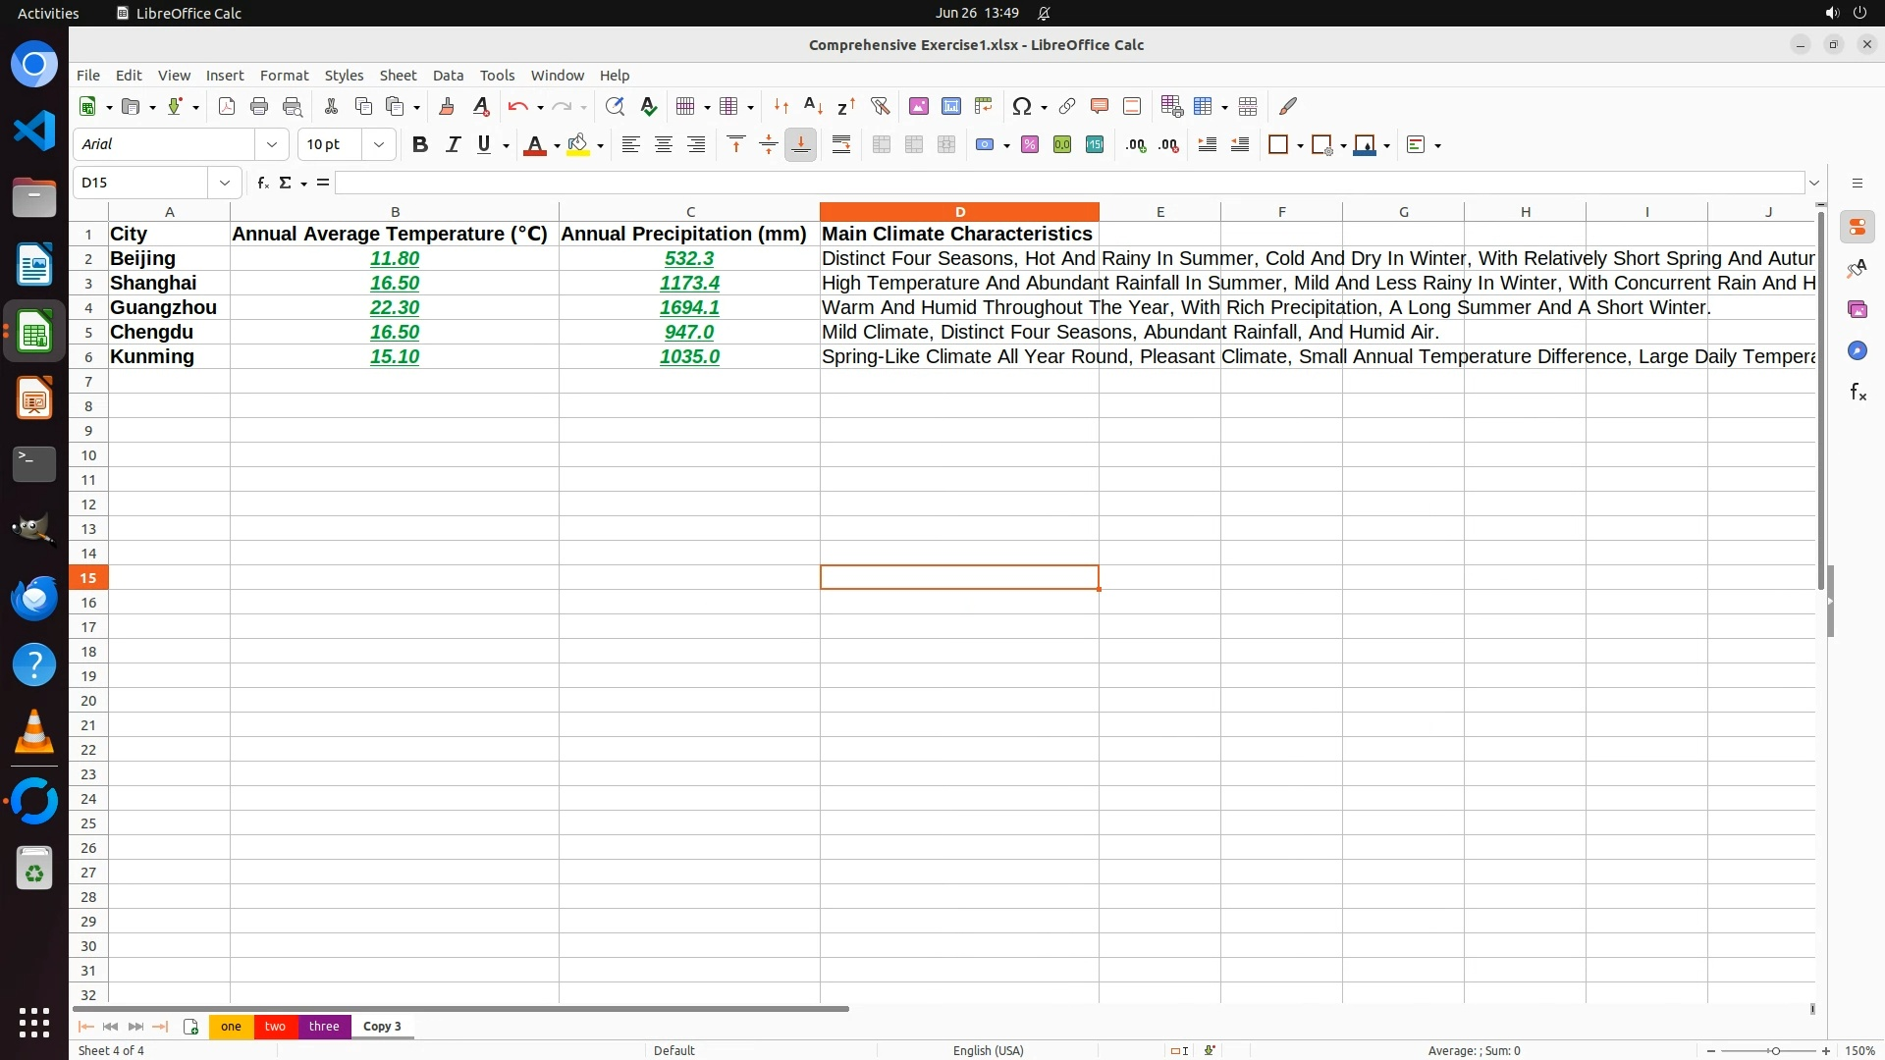The height and width of the screenshot is (1060, 1885).
Task: Toggle Wrap Text button
Action: 841,144
